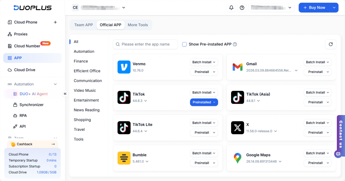The width and height of the screenshot is (345, 181).
Task: Open the Cashback banner
Action: 33,144
